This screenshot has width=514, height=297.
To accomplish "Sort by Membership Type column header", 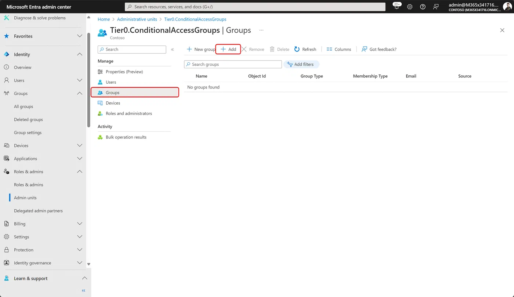I will pos(370,76).
